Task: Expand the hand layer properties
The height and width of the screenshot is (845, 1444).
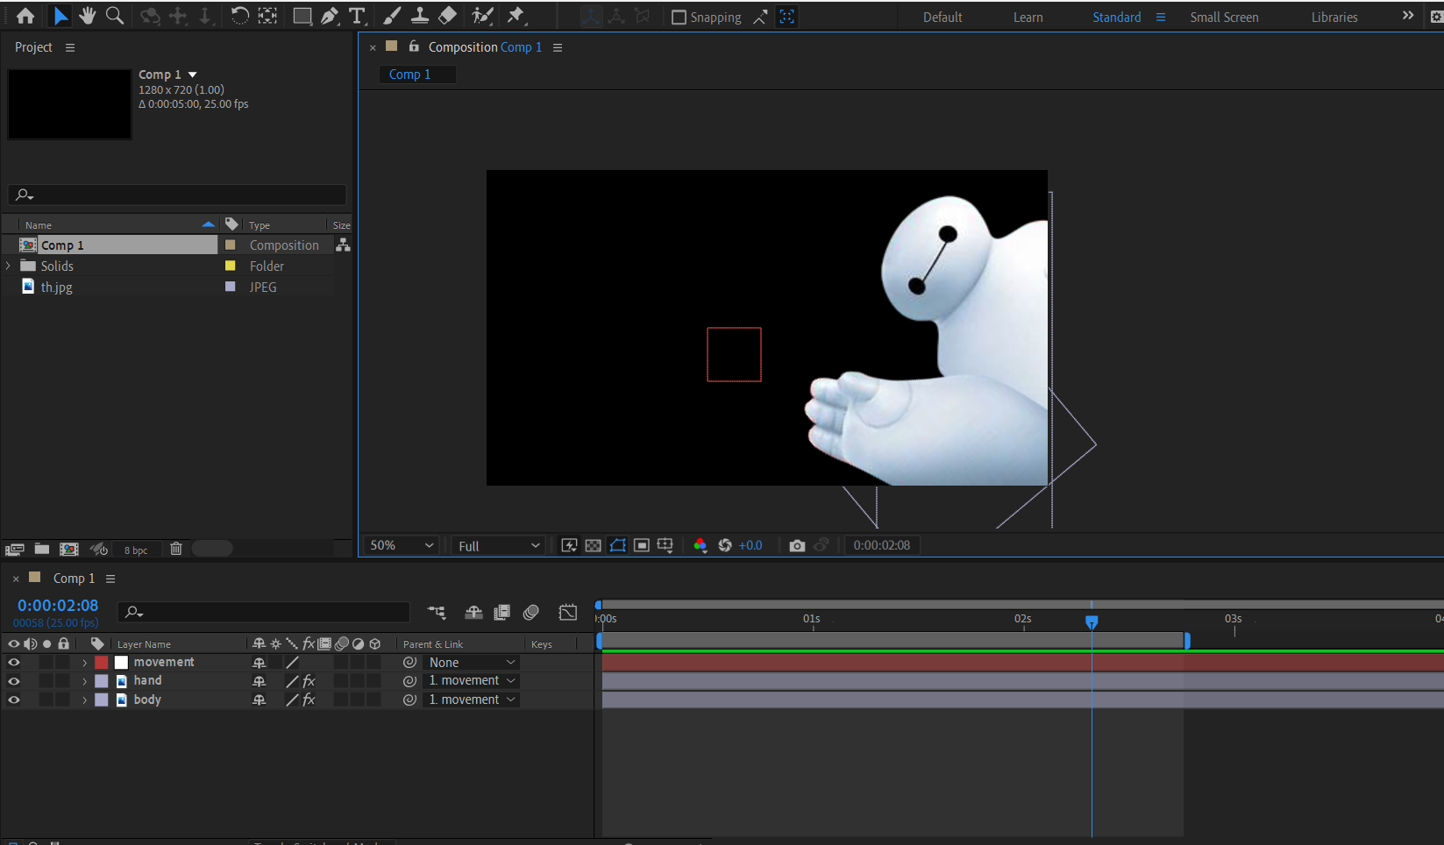Action: point(84,681)
